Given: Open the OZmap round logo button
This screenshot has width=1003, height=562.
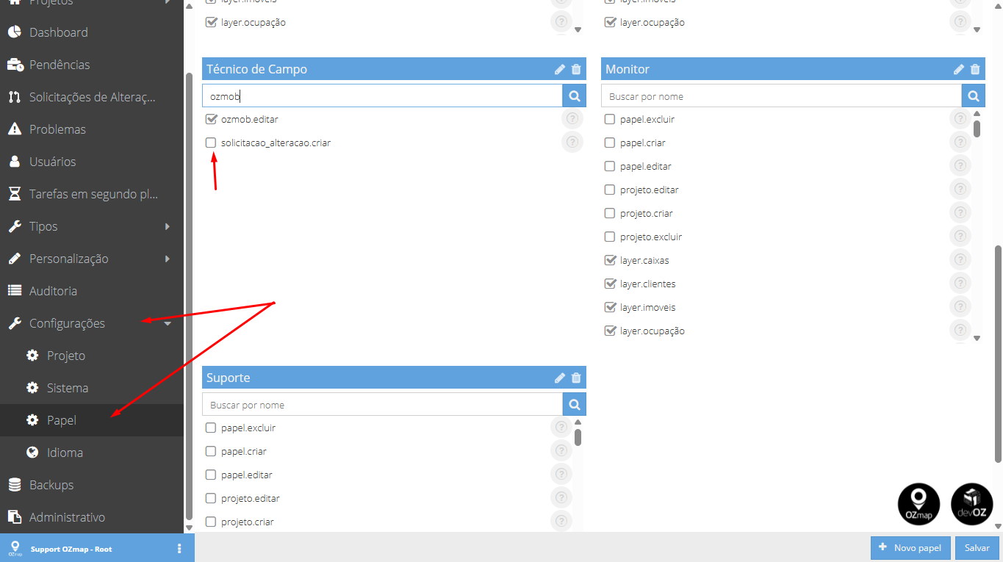Looking at the screenshot, I should coord(918,504).
